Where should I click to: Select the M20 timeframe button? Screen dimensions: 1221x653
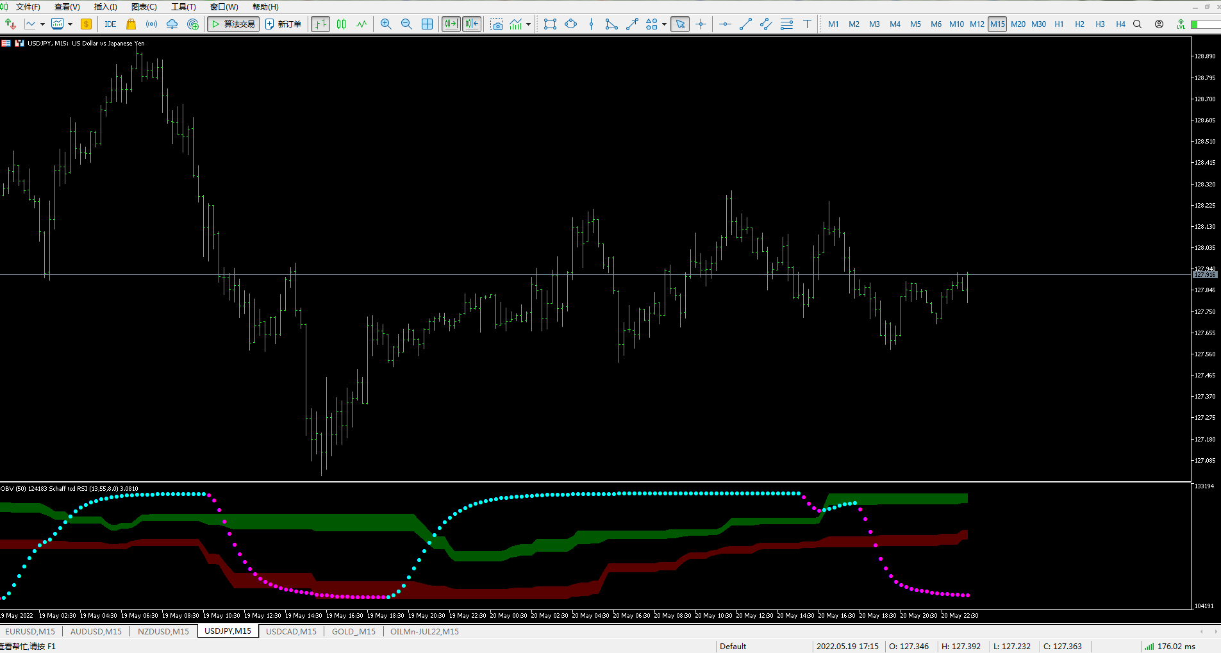coord(1018,24)
